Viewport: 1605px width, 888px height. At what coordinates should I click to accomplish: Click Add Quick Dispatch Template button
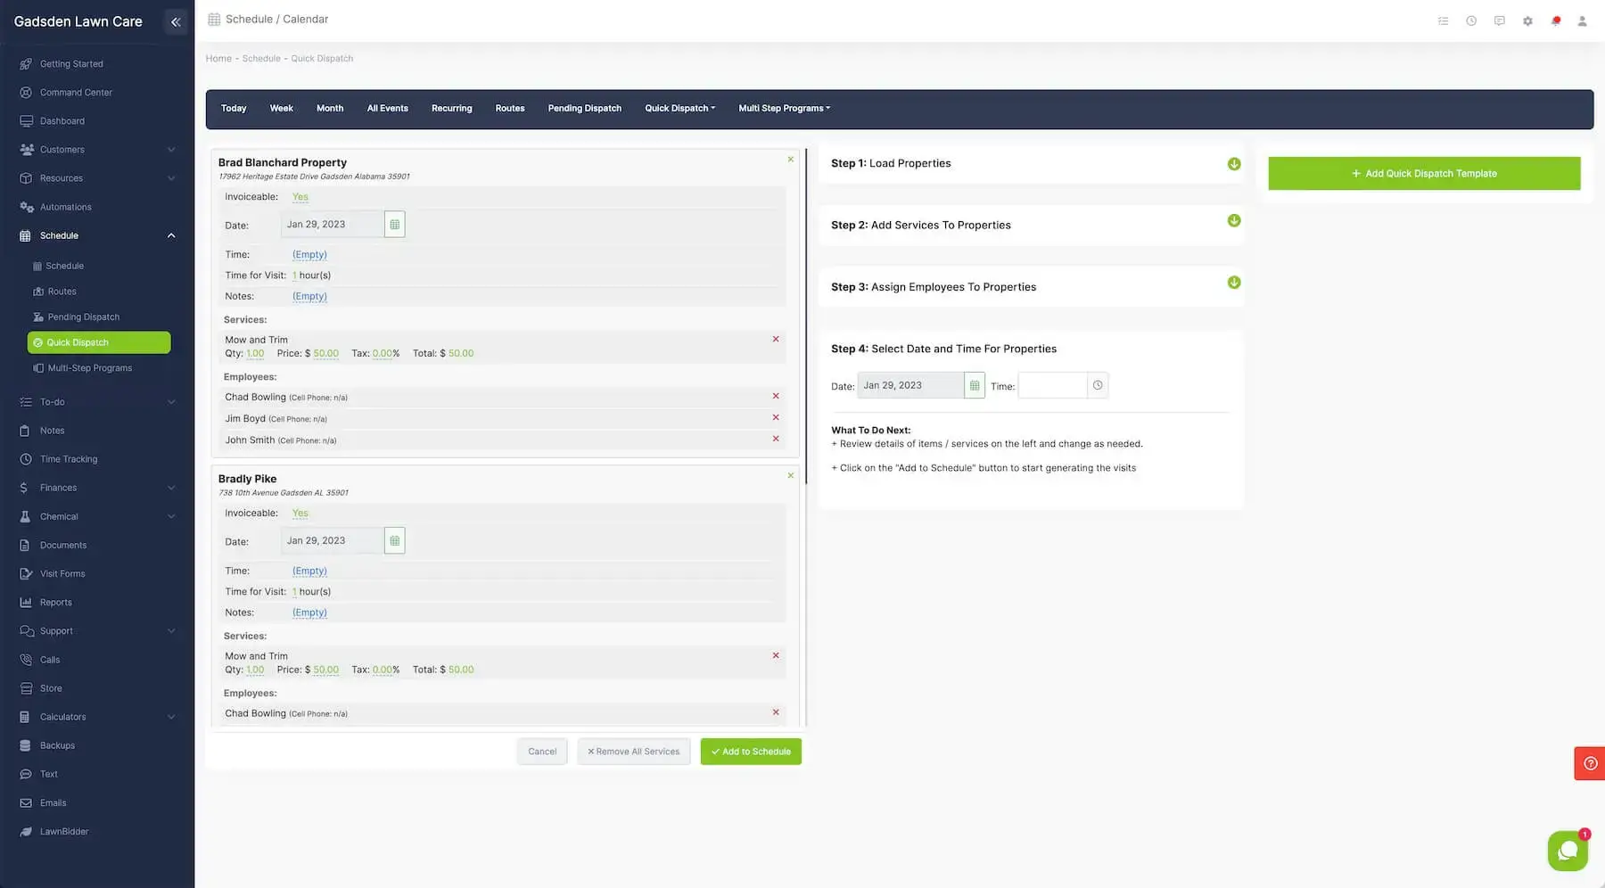pyautogui.click(x=1424, y=174)
